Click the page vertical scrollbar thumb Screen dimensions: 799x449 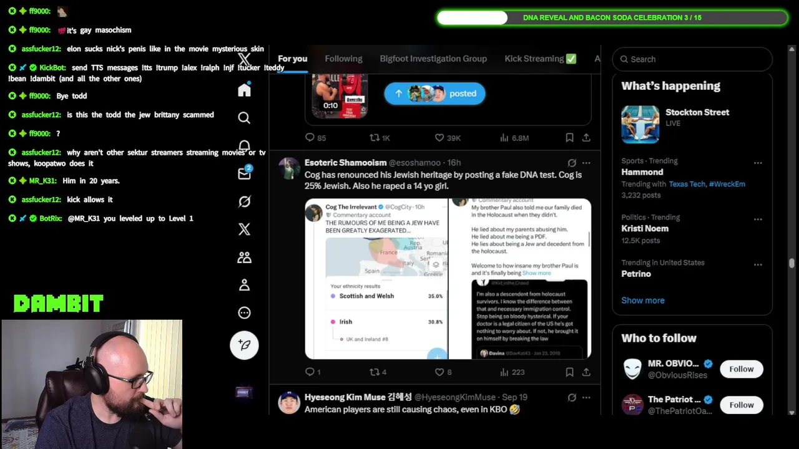click(x=792, y=264)
